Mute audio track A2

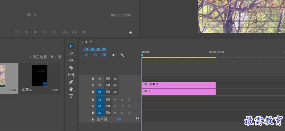click(x=115, y=106)
